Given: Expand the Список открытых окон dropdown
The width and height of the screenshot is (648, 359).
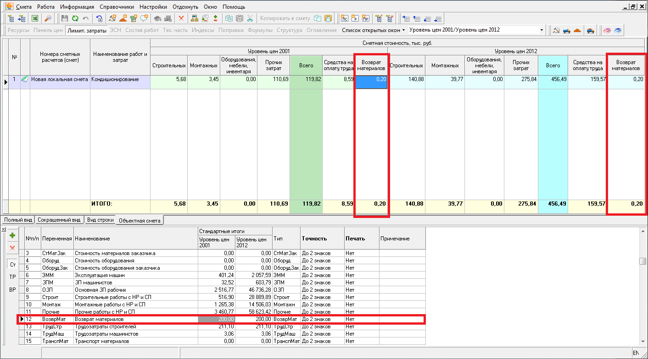Looking at the screenshot, I should pos(374,30).
